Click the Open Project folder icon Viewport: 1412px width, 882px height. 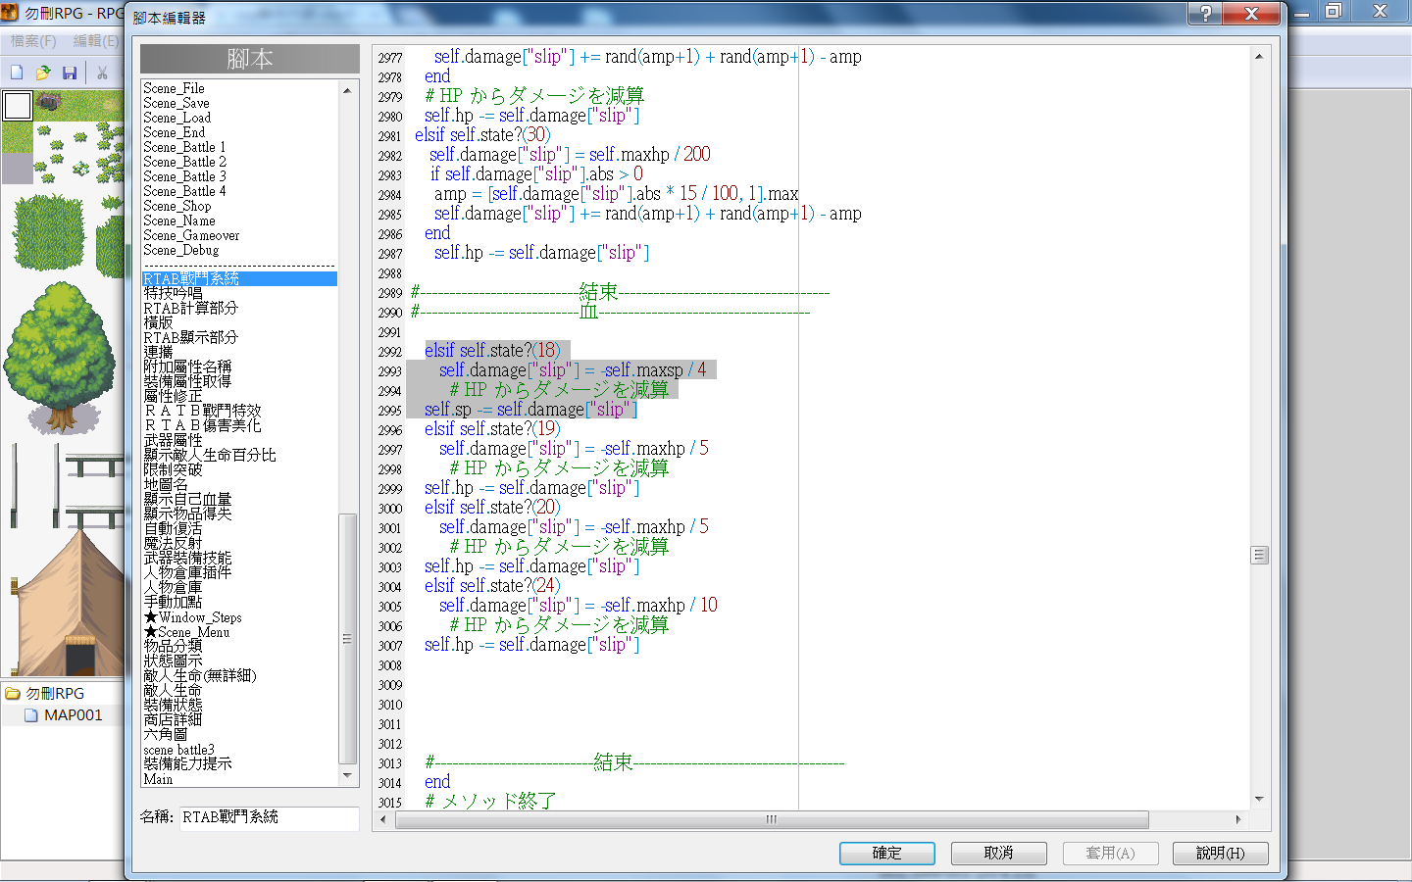[x=43, y=73]
